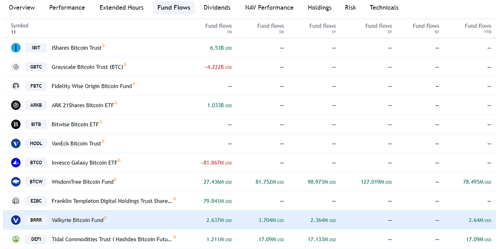504x249 pixels.
Task: Click the WisdomTree Bitcoin Fund logo icon
Action: point(16,182)
